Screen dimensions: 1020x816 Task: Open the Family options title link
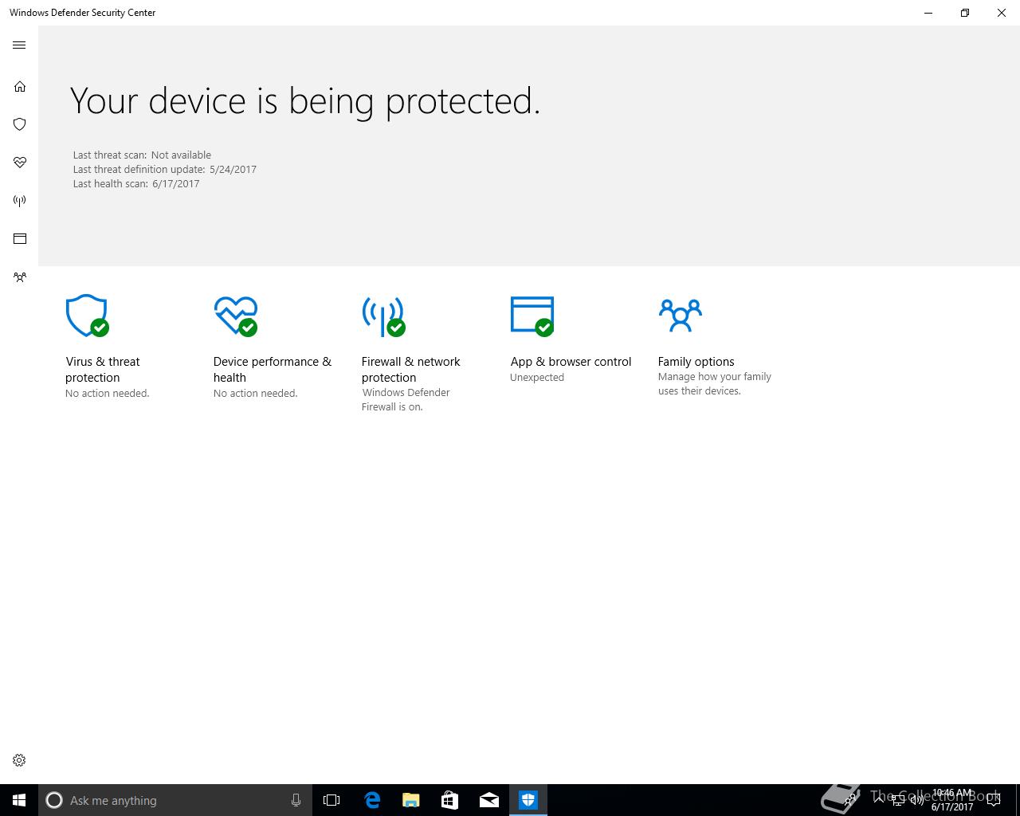tap(696, 362)
